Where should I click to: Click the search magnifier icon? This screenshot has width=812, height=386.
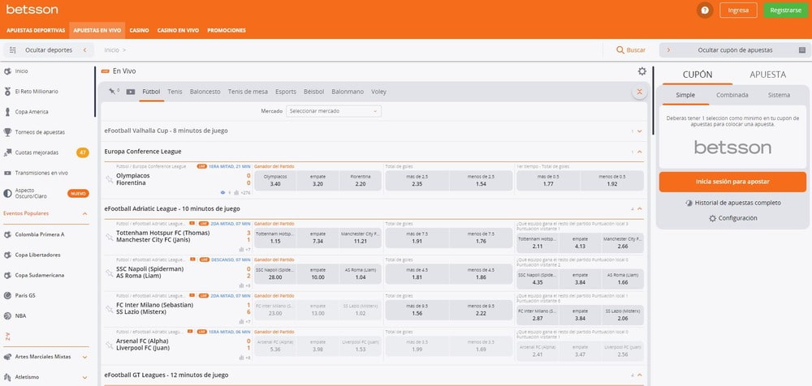click(x=620, y=50)
